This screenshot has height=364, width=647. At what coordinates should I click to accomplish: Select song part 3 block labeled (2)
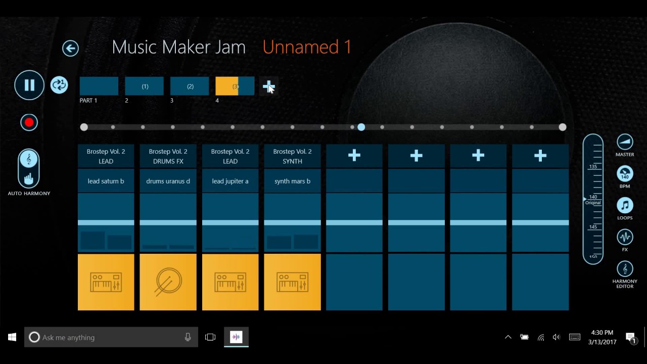(190, 86)
